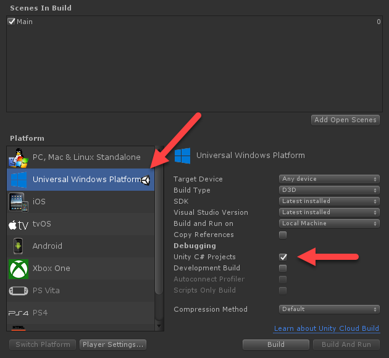Image resolution: width=389 pixels, height=358 pixels.
Task: Select the PC, Mac & Linux Standalone platform icon
Action: click(x=19, y=158)
